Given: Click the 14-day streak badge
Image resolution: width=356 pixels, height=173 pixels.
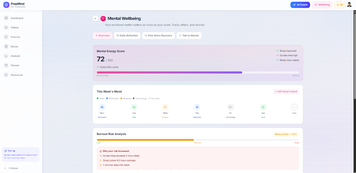Looking at the screenshot, I should pos(339,5).
